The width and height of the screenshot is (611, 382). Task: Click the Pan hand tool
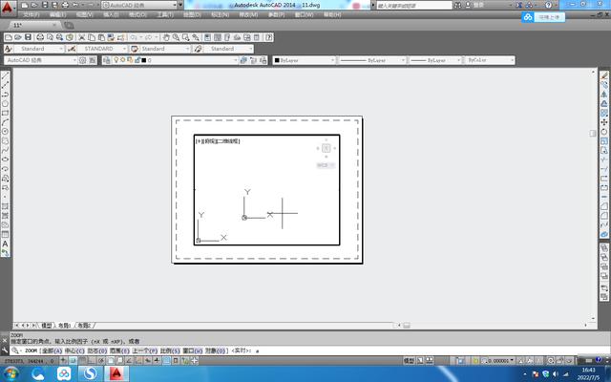point(165,36)
